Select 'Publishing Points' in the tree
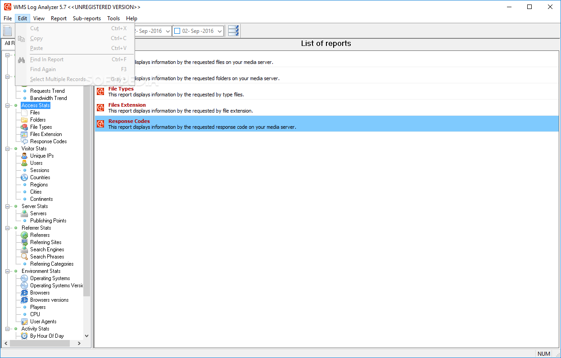Image resolution: width=561 pixels, height=358 pixels. (x=48, y=221)
